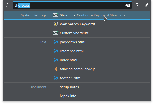The width and height of the screenshot is (154, 104).
Task: Click the Custom Shortcuts keyboard icon
Action: pos(56,33)
